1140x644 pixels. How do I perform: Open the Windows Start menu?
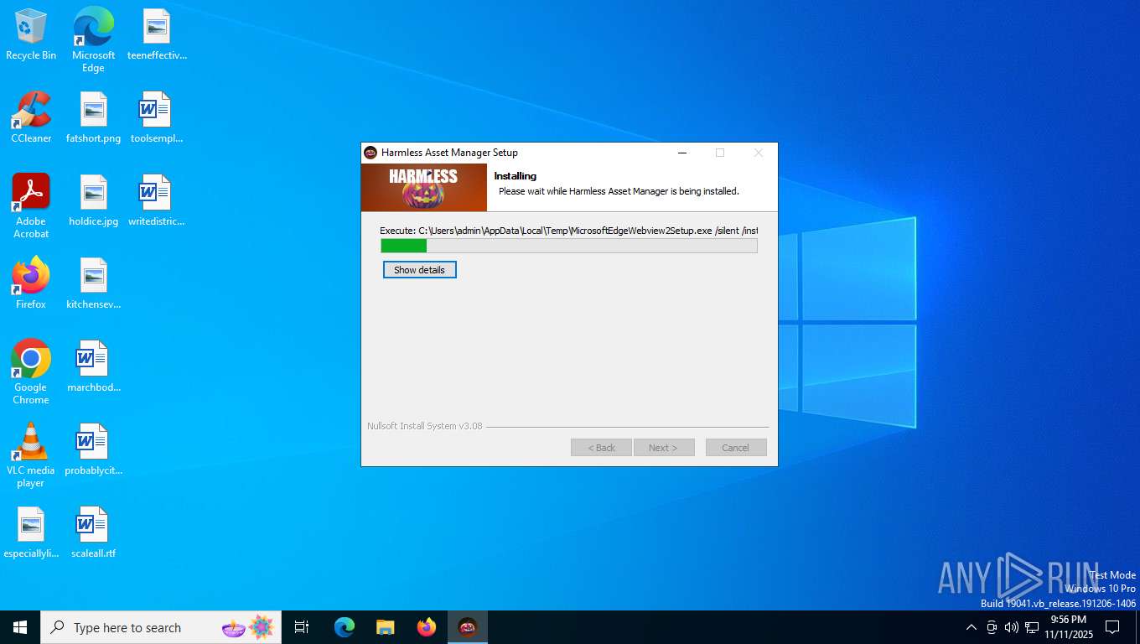(20, 627)
